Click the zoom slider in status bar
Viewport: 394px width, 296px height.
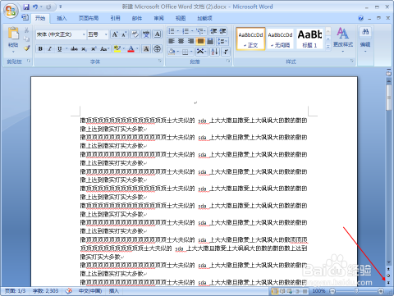[x=356, y=291]
